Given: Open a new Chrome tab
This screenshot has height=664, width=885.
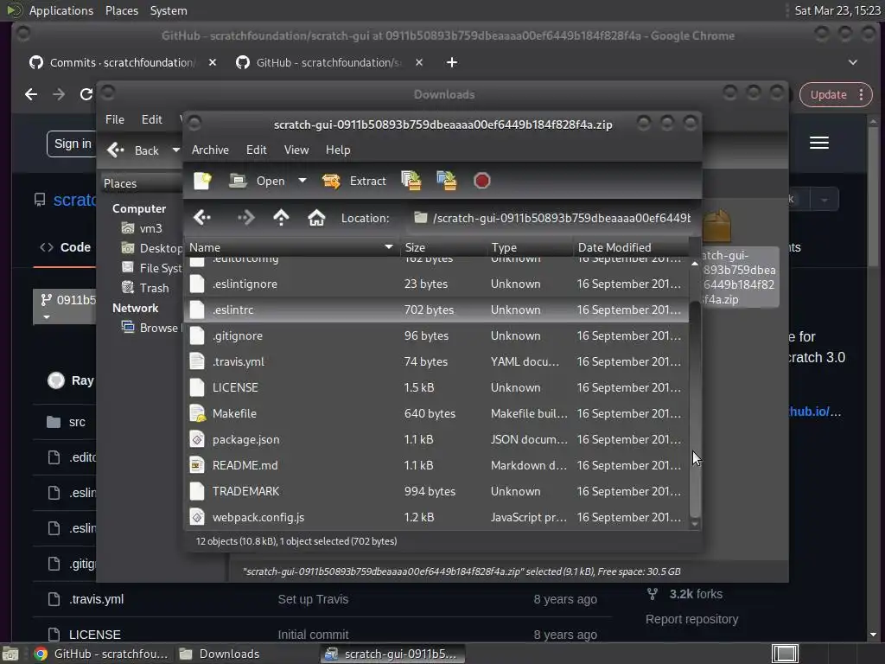Looking at the screenshot, I should click(x=451, y=62).
